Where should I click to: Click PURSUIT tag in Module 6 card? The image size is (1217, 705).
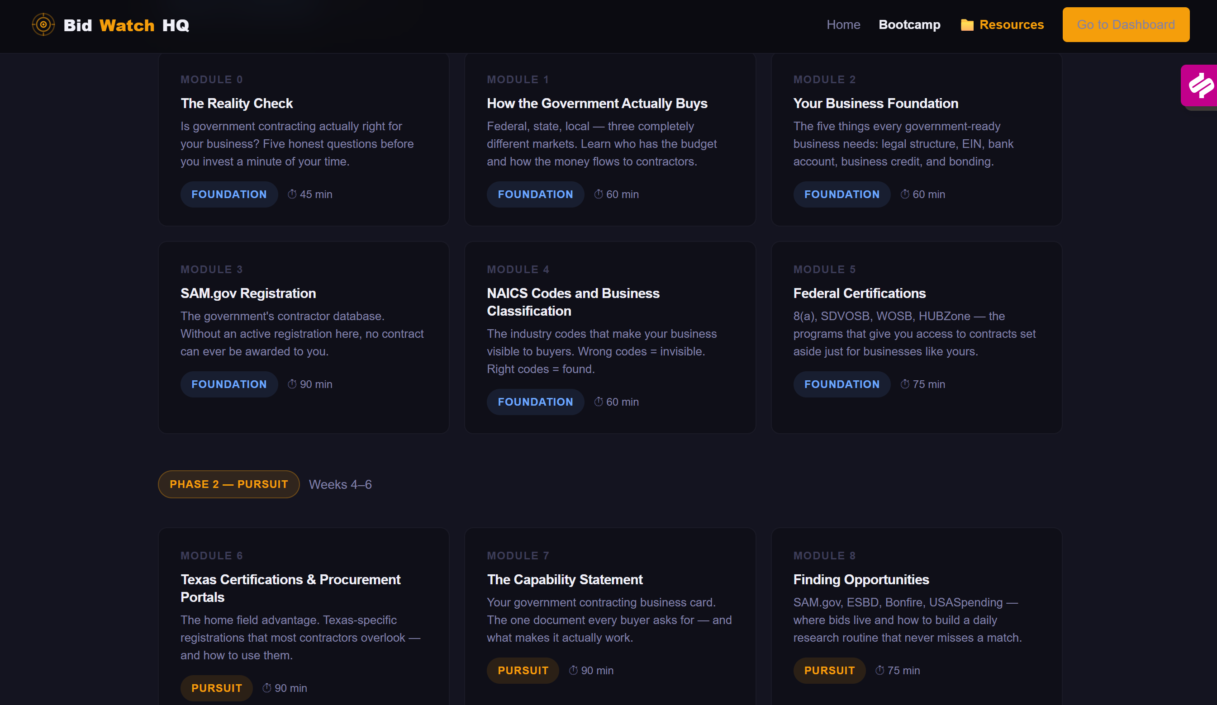coord(216,688)
